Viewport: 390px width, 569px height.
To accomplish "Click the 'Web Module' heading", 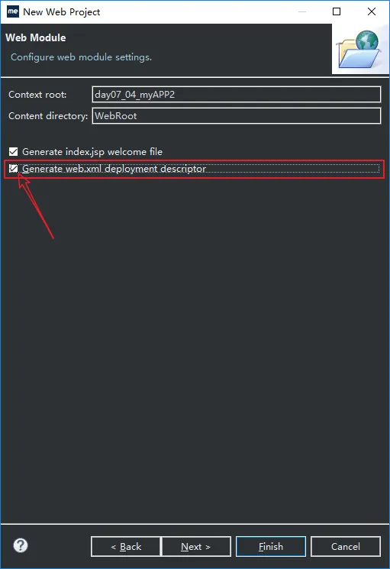I will point(36,37).
